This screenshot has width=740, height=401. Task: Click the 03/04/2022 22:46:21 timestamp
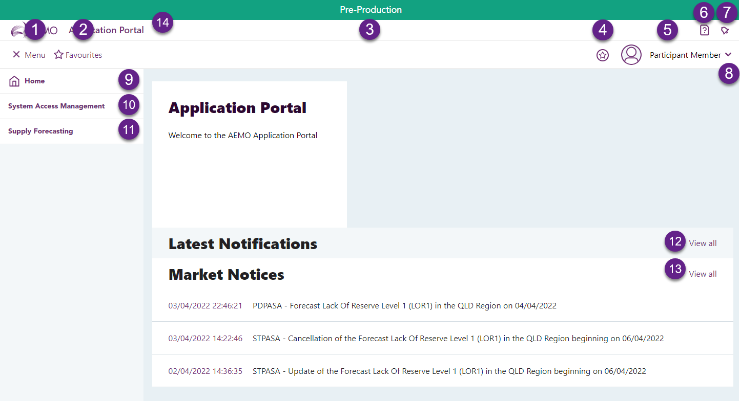tap(205, 306)
